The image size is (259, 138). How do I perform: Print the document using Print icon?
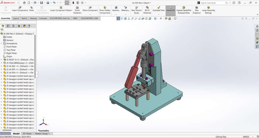tap(48, 3)
